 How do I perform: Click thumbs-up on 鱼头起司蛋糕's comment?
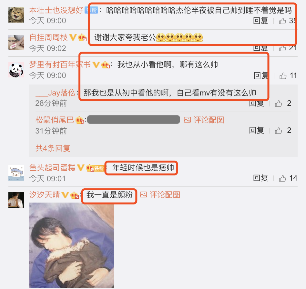click(282, 178)
